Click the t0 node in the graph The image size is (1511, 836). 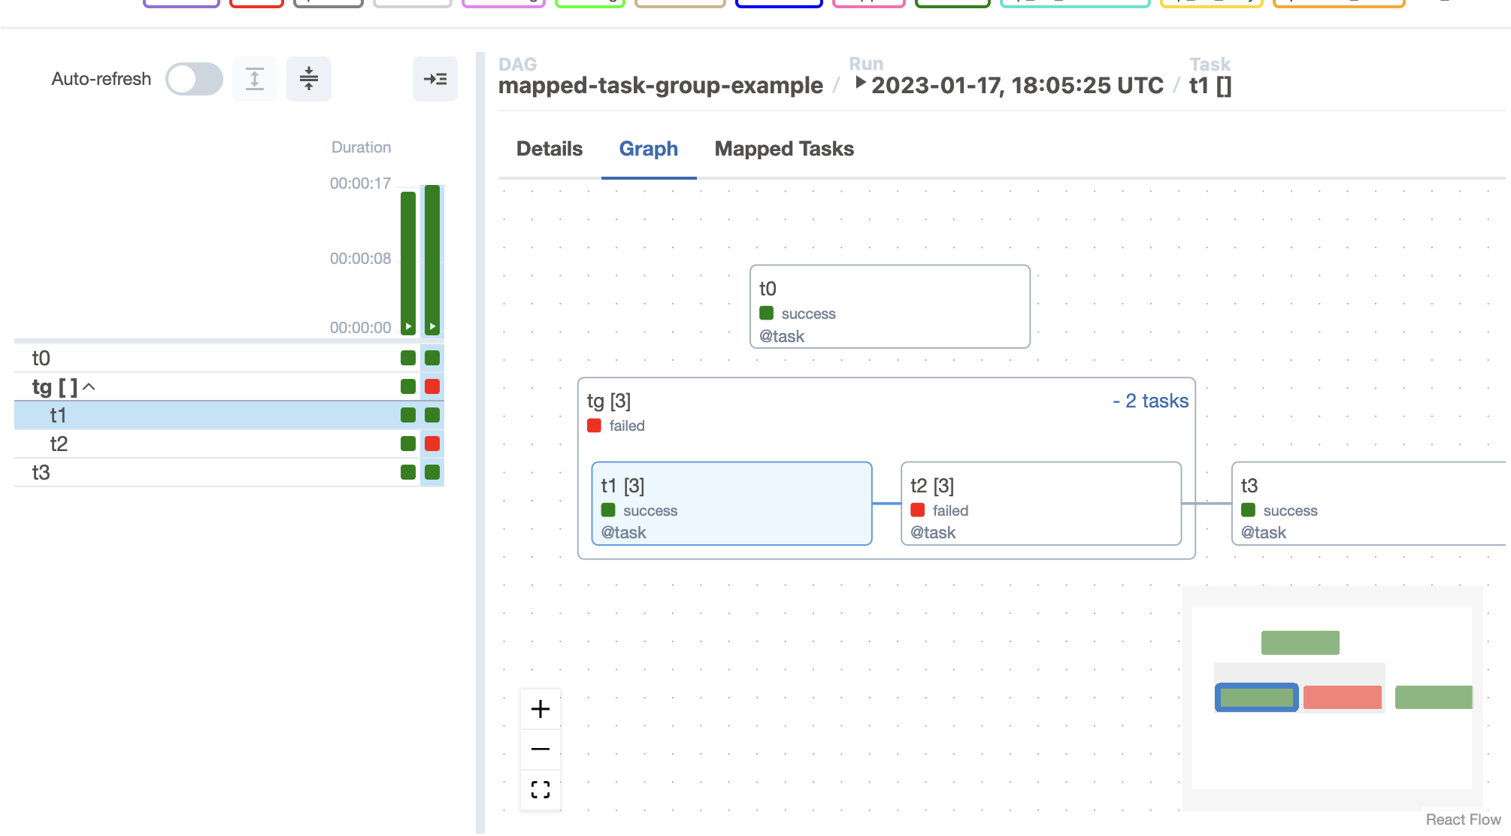point(889,307)
